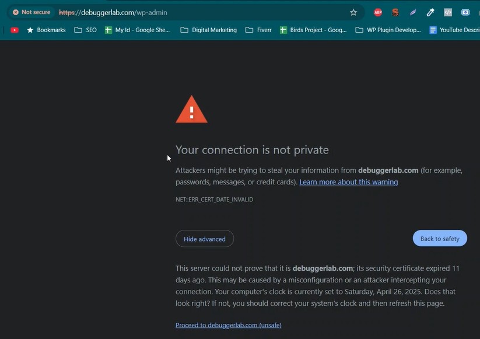Viewport: 480px width, 339px height.
Task: Activate the color picker eyedropper extension
Action: click(x=430, y=12)
